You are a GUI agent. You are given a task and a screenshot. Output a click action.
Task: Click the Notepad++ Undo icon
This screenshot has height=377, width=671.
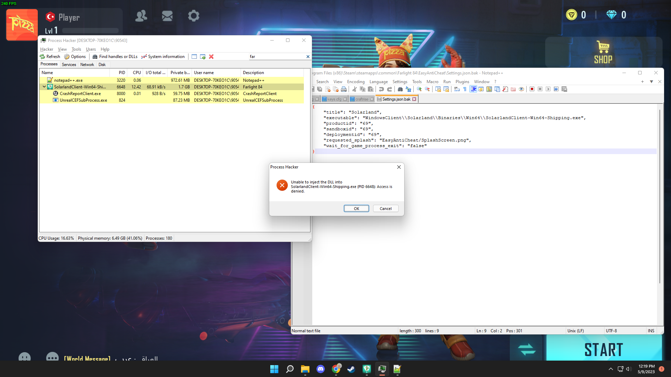coord(381,89)
